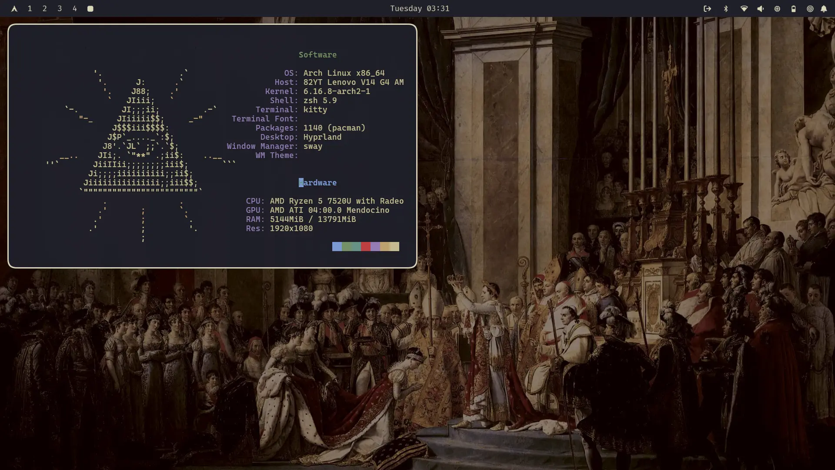Screen dimensions: 835x470
Task: Click the Arch ASCII logo in the terminal
Action: (x=139, y=148)
